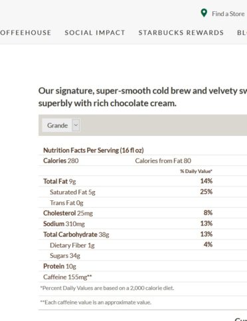The image size is (247, 321).
Task: Click the Calories 280 value
Action: pyautogui.click(x=61, y=160)
